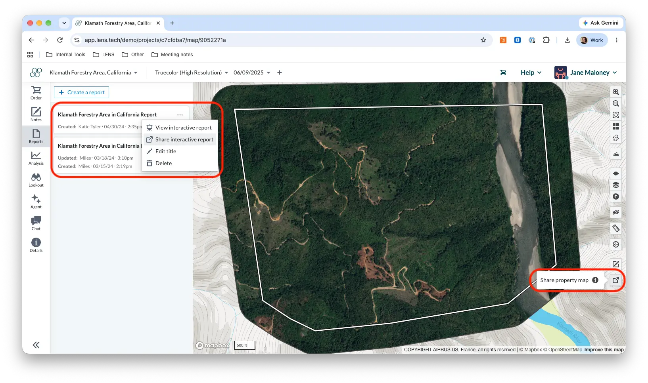The height and width of the screenshot is (383, 648).
Task: Click the share property map icon
Action: 616,280
